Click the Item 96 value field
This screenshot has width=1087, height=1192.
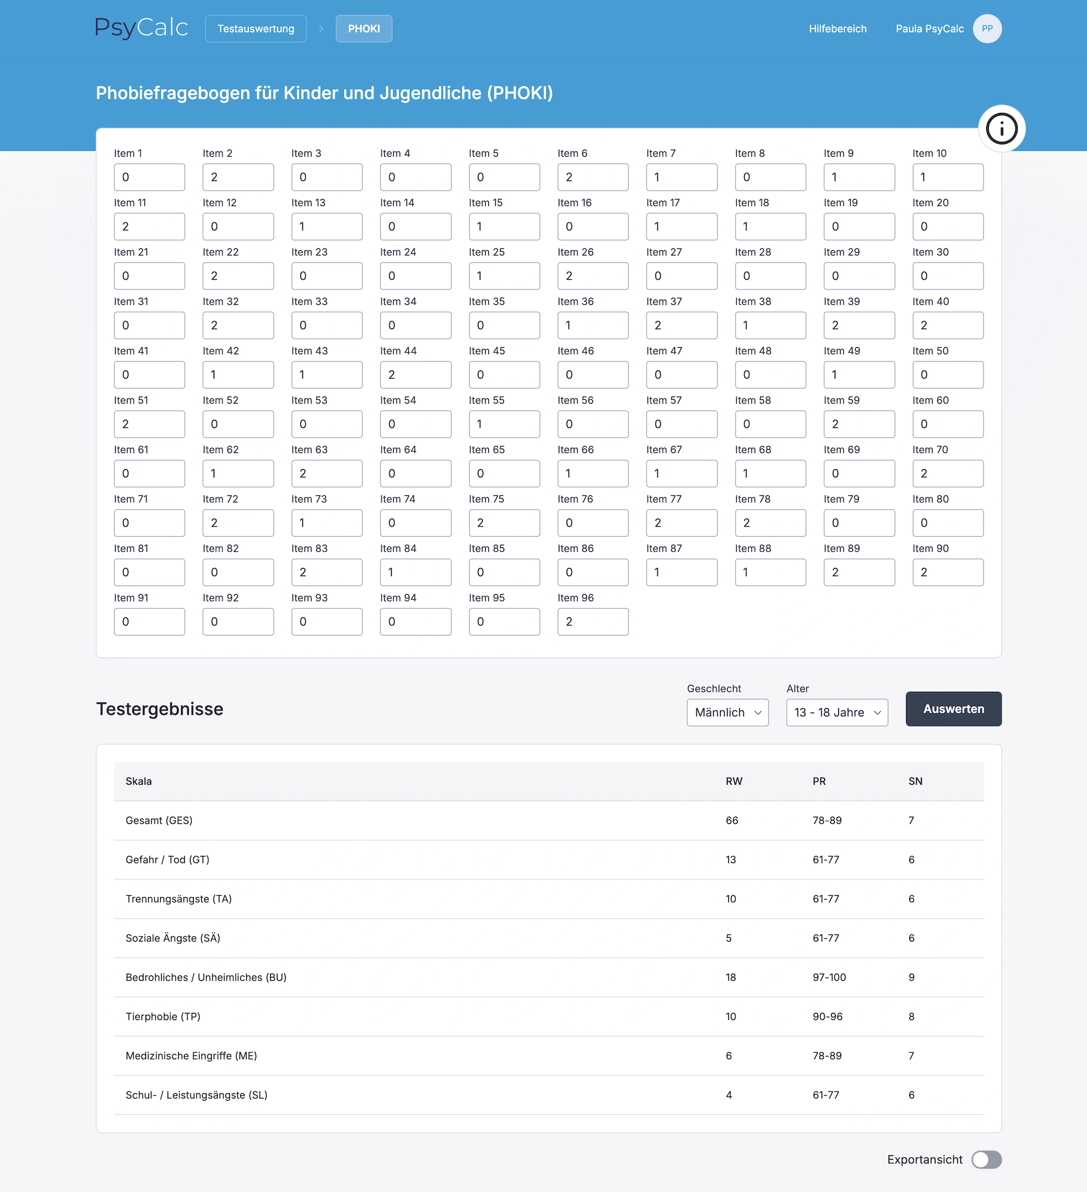coord(593,621)
